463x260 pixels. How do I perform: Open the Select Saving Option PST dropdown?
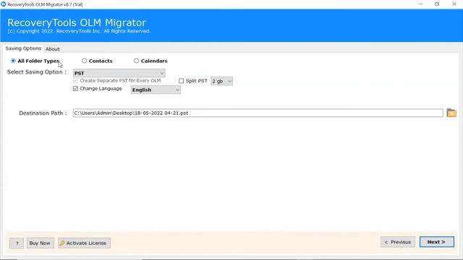point(119,73)
